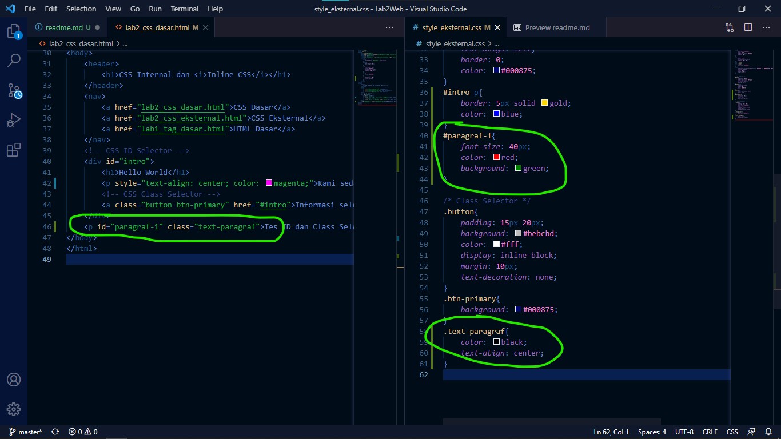Open the Explorer view in the activity bar
This screenshot has height=439, width=781.
click(14, 31)
